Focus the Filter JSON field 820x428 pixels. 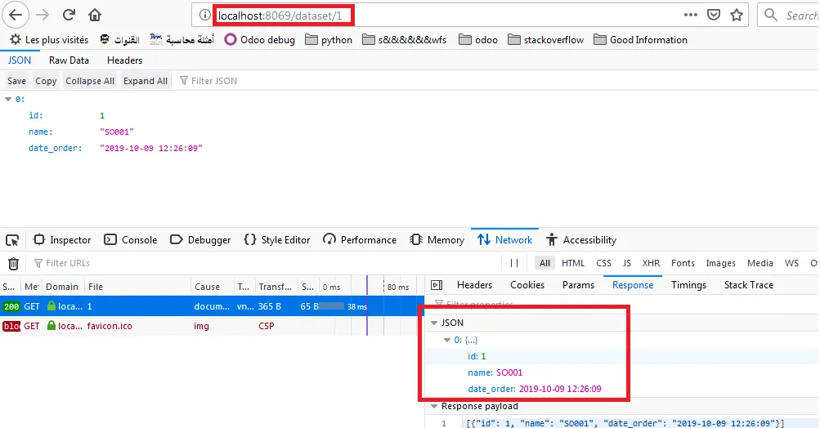209,81
